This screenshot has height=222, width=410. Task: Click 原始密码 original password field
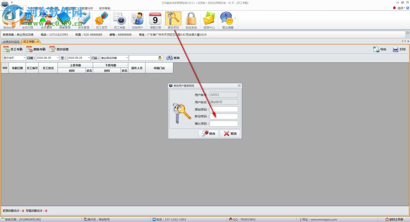(x=224, y=110)
